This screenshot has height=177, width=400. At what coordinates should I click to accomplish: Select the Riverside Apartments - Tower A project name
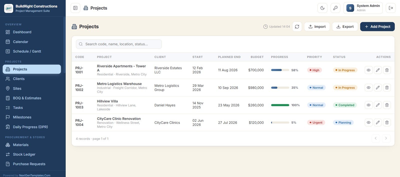121,68
